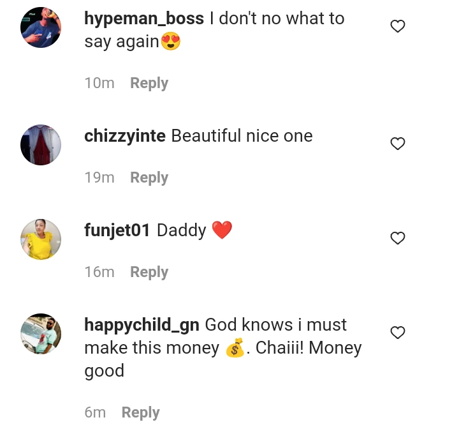Tap the heart on chizzyinte's comment
459x429 pixels.
(398, 144)
